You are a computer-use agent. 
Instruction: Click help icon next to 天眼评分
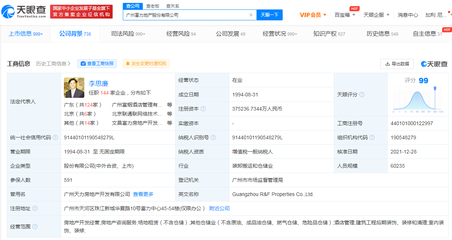click(362, 95)
